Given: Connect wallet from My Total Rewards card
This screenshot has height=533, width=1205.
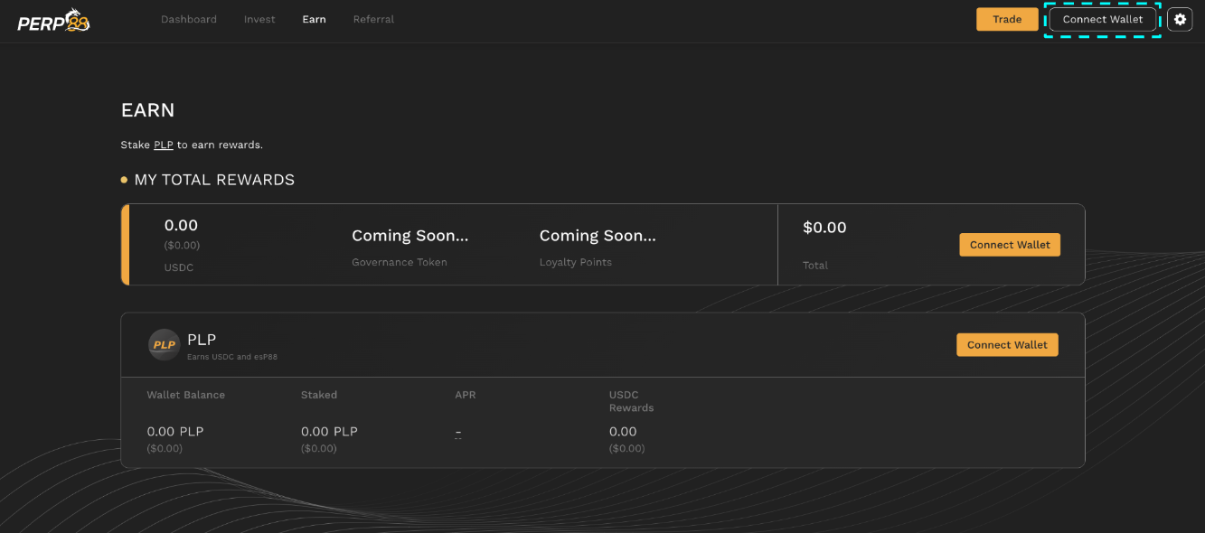Looking at the screenshot, I should (x=1010, y=245).
